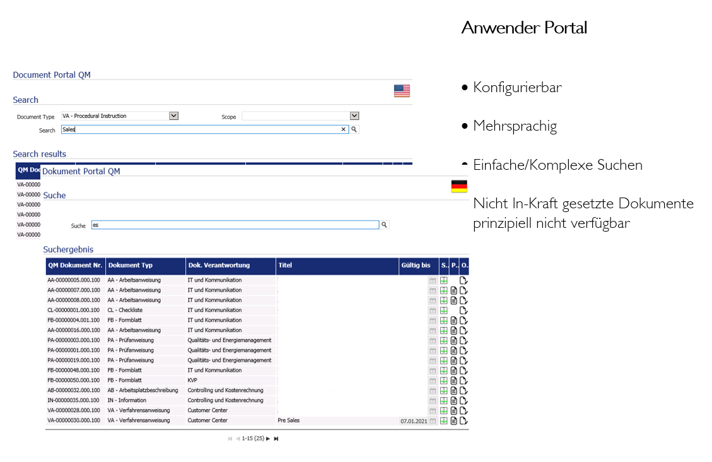Click the O. column header

point(464,266)
